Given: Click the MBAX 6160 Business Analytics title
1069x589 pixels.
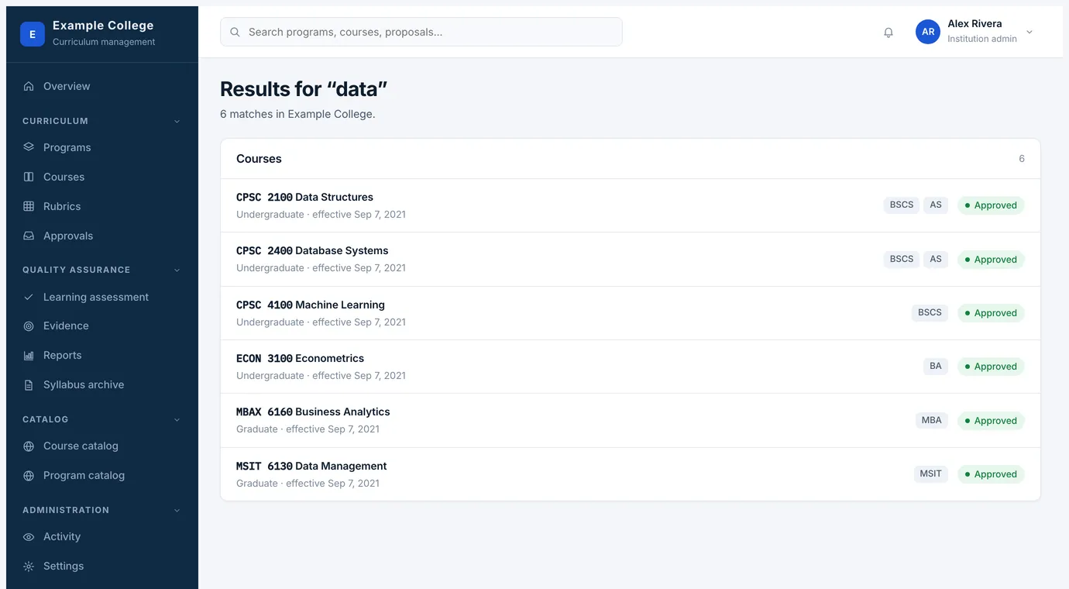Looking at the screenshot, I should 313,412.
